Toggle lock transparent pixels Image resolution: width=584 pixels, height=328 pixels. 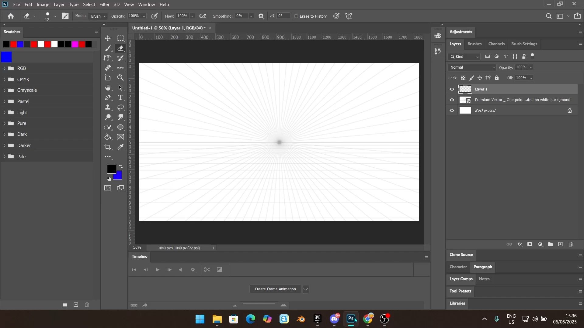pyautogui.click(x=463, y=78)
